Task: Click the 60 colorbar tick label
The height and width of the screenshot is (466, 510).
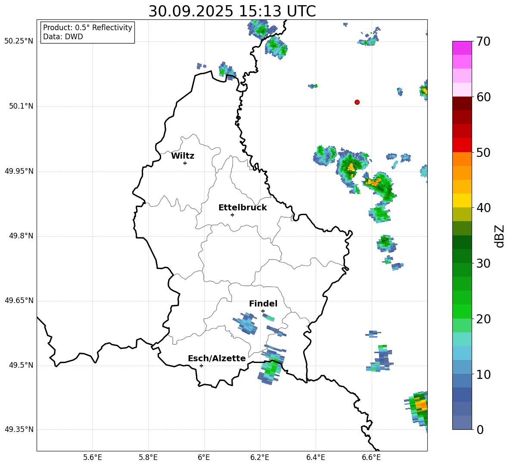Action: (x=483, y=97)
